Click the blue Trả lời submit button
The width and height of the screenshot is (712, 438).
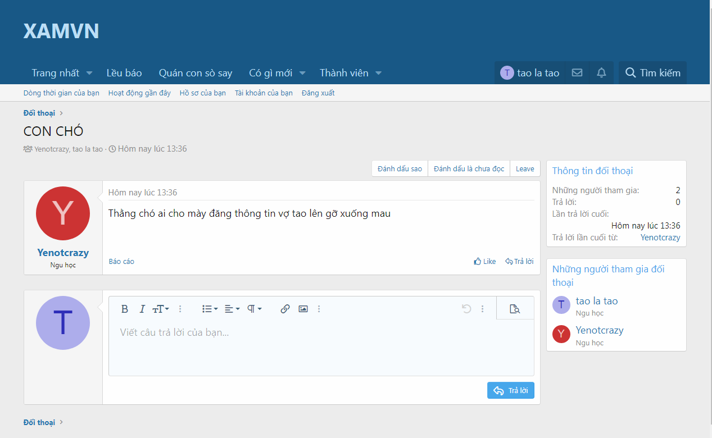(x=510, y=390)
